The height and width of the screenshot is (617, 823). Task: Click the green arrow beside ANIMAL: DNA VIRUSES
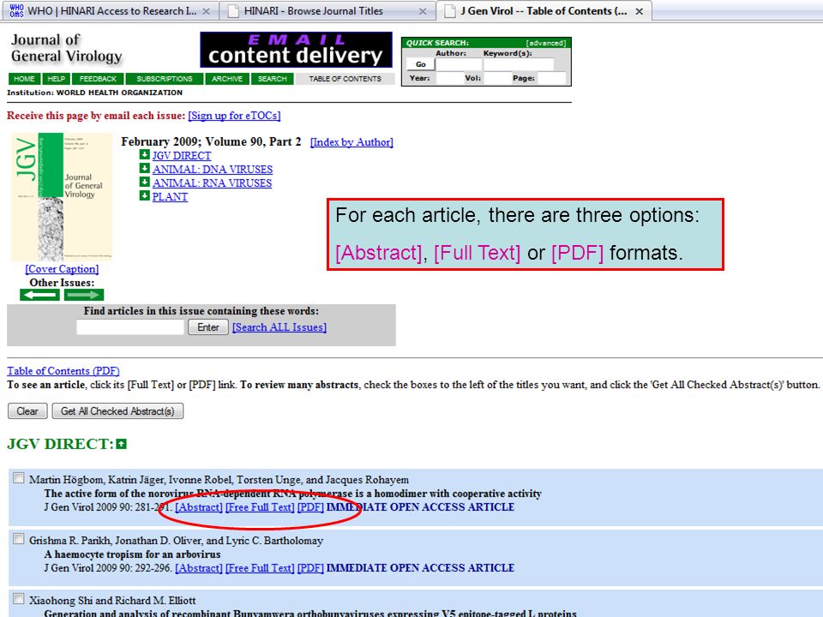[144, 169]
